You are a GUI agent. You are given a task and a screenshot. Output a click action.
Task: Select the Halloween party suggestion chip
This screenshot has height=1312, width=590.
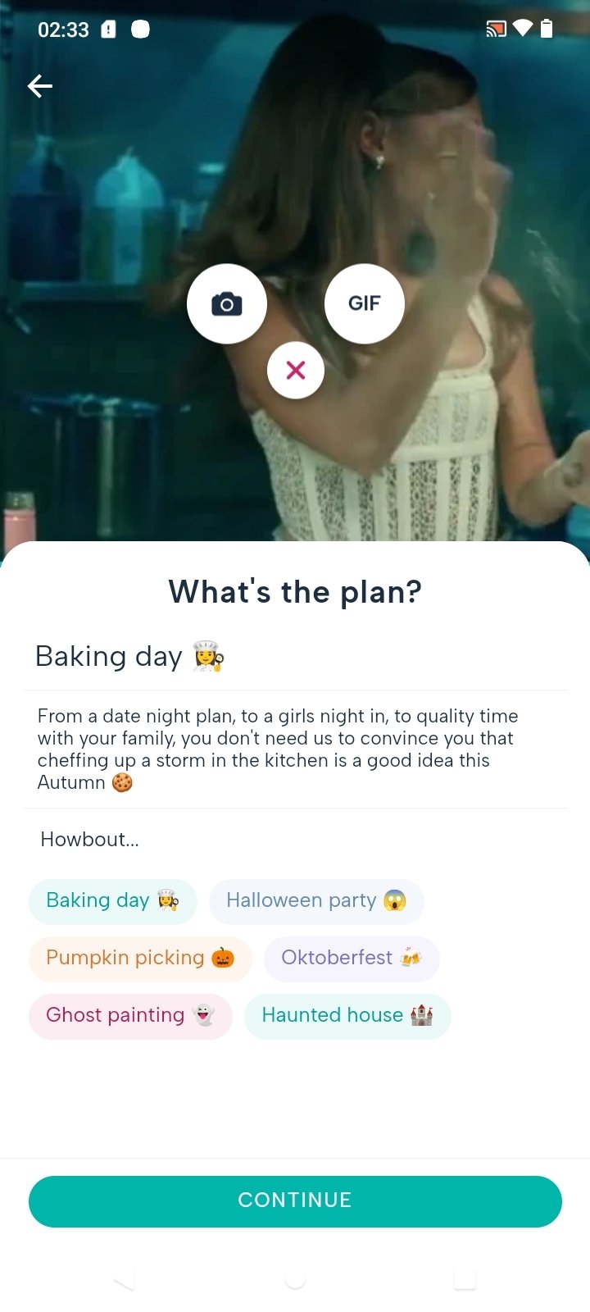(316, 901)
